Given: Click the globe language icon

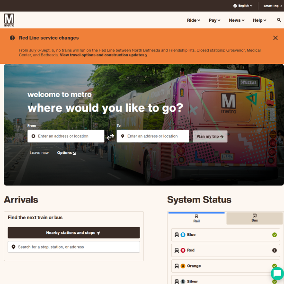Looking at the screenshot, I should (235, 6).
